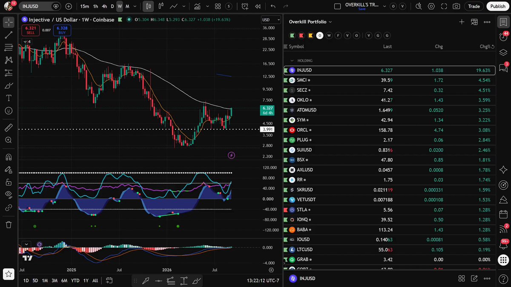Undo the last chart action
511x287 pixels.
(273, 6)
